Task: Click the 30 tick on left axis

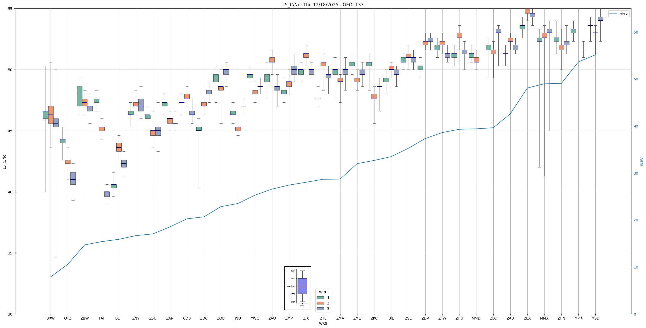Action: point(10,314)
